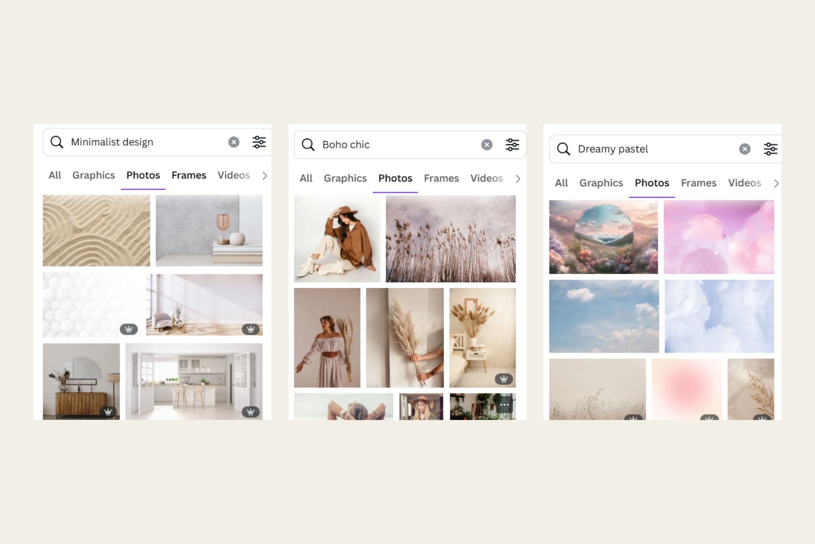Open filters in the Dreamy pastel panel

click(x=771, y=149)
